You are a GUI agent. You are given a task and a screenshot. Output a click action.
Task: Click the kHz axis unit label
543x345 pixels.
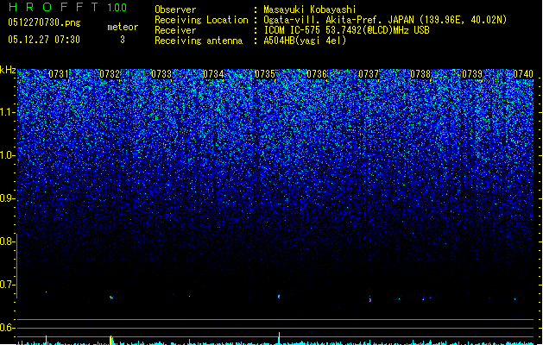pos(8,70)
